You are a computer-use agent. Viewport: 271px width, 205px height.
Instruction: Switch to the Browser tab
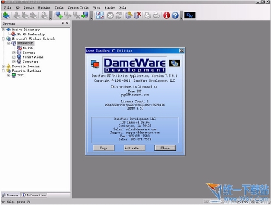tap(10, 195)
